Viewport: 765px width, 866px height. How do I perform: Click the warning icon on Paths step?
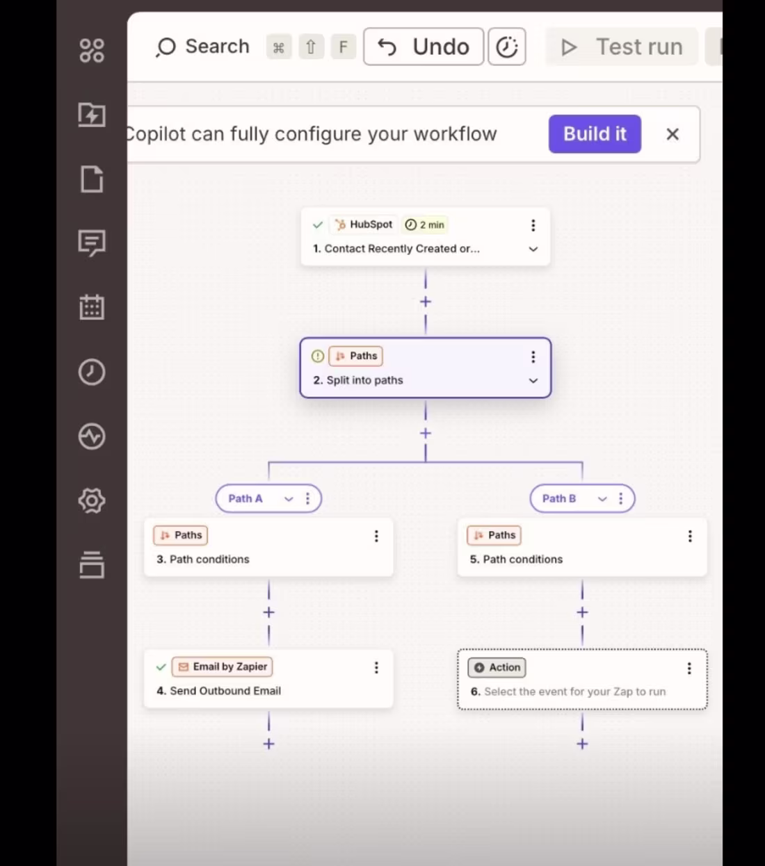318,356
